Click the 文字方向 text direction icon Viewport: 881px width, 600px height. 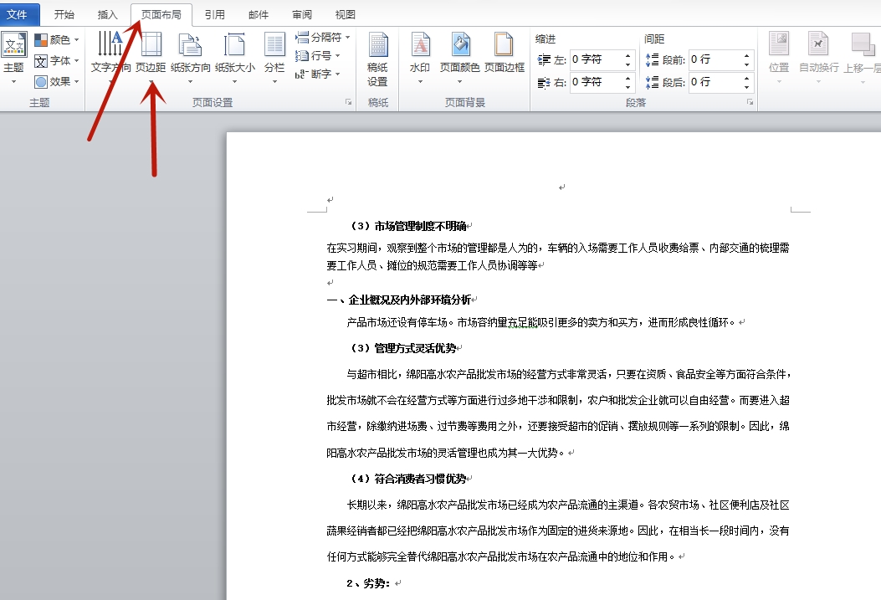[x=110, y=44]
